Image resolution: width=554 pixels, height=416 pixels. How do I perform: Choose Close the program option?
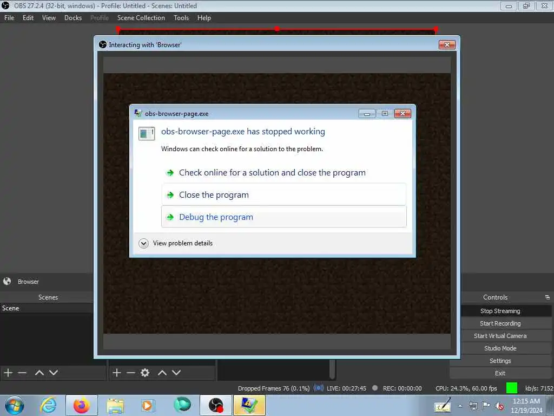[x=283, y=194]
